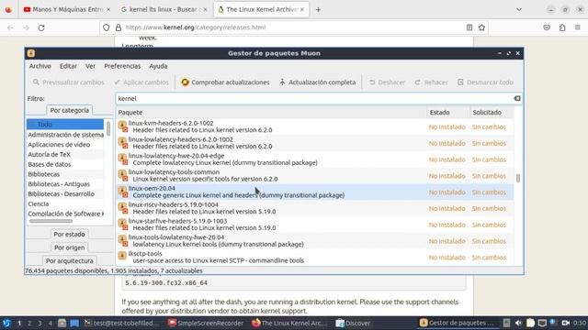Switch to the Por origen filter
The width and height of the screenshot is (588, 330).
point(69,247)
